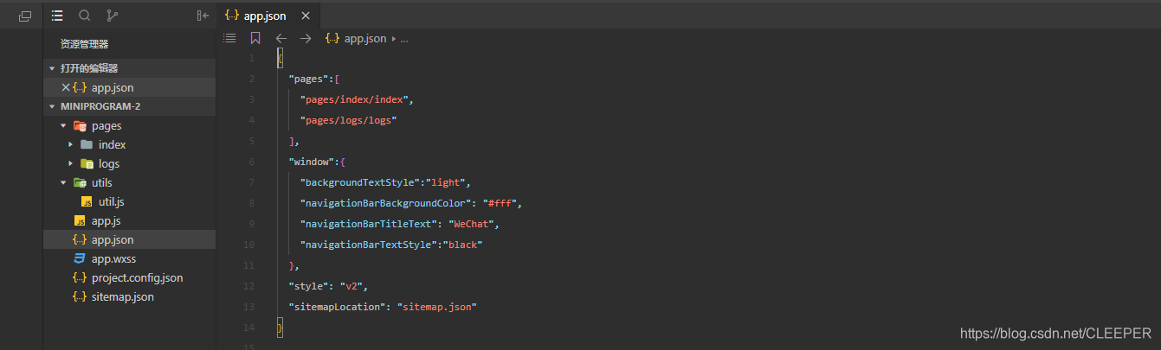
Task: Close app.json tab with X button
Action: (x=306, y=16)
